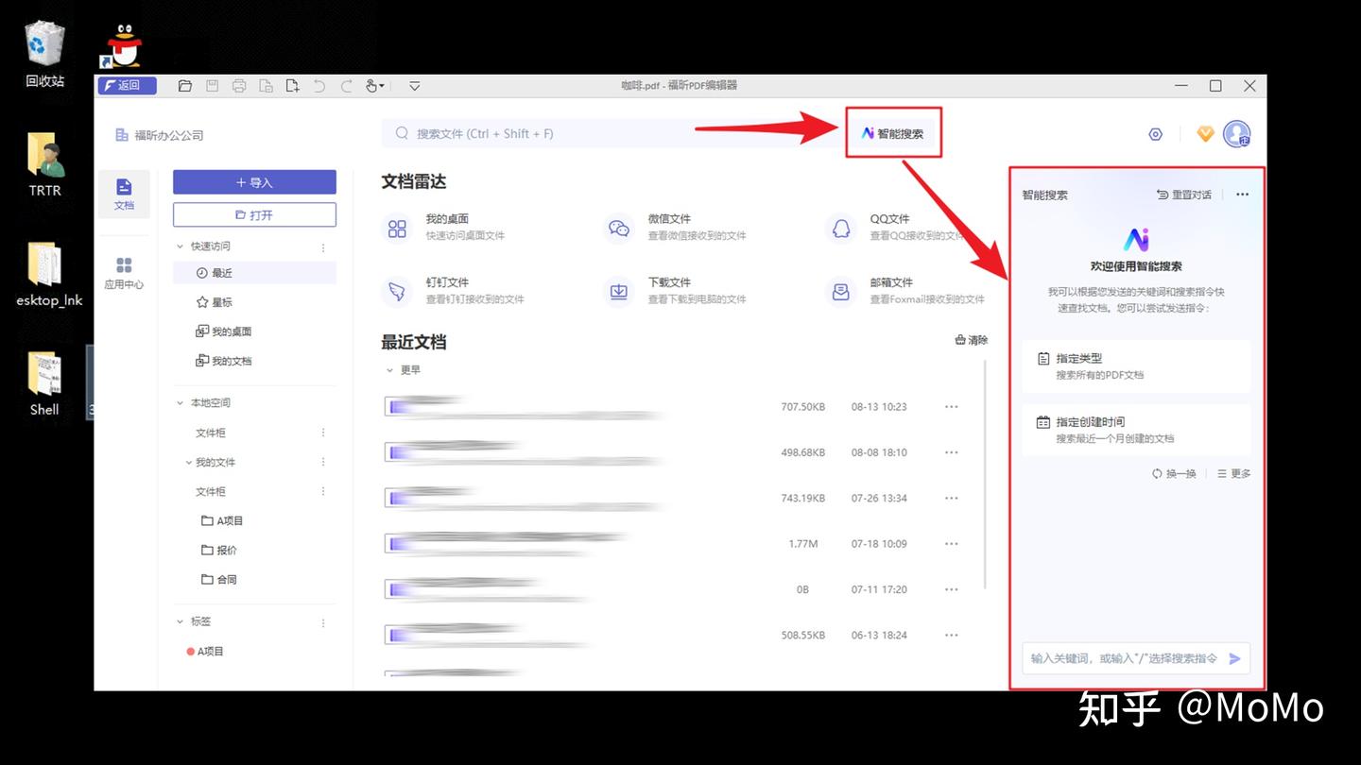The width and height of the screenshot is (1361, 765).
Task: Collapse the 快速访问 section
Action: pos(181,246)
